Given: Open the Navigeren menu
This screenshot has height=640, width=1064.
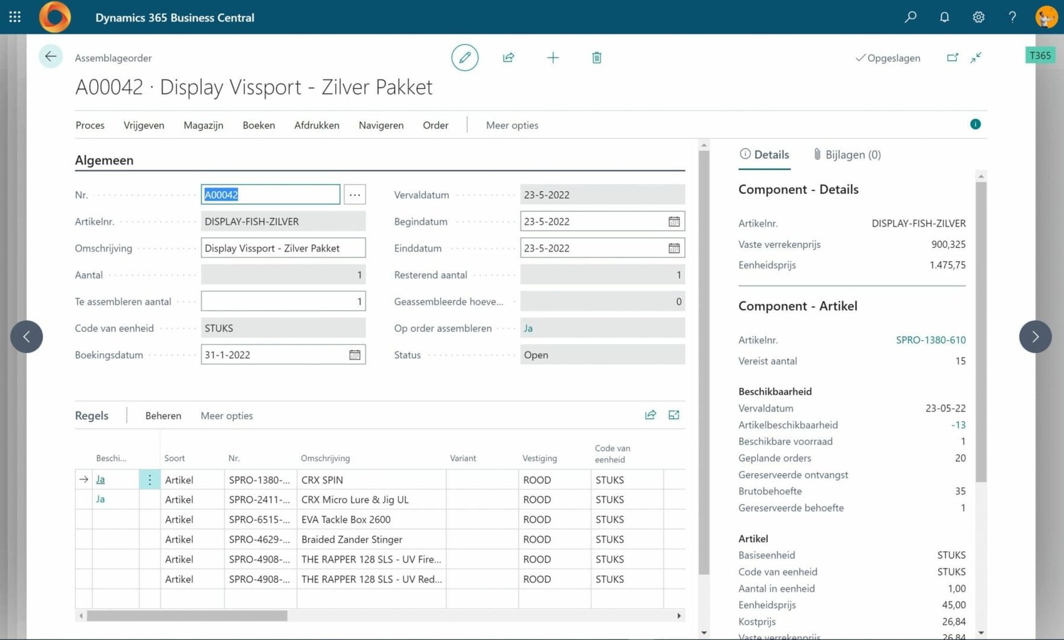Looking at the screenshot, I should coord(381,125).
